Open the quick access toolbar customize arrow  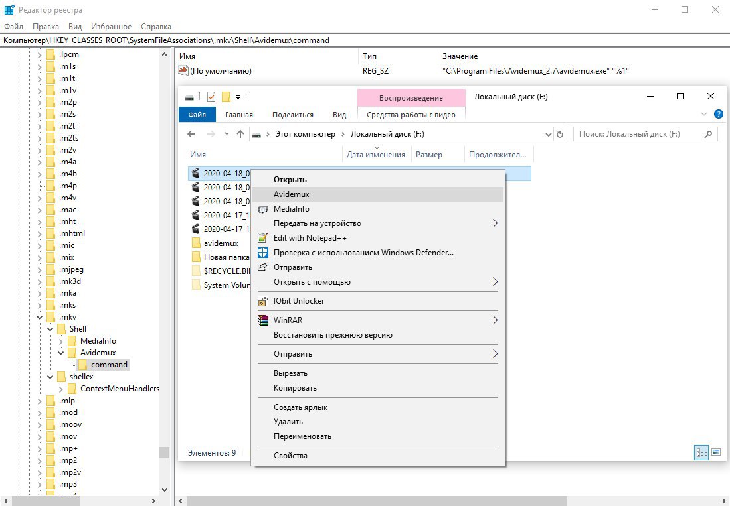[238, 97]
